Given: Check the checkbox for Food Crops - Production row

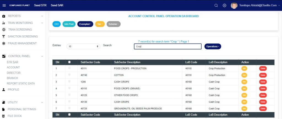Looking at the screenshot, I should tap(69, 68).
